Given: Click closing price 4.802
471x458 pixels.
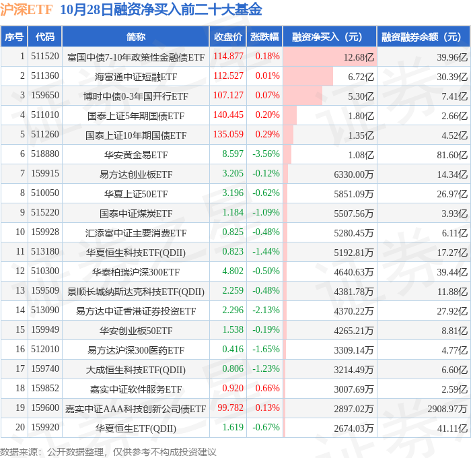Looking at the screenshot, I should [x=233, y=271].
